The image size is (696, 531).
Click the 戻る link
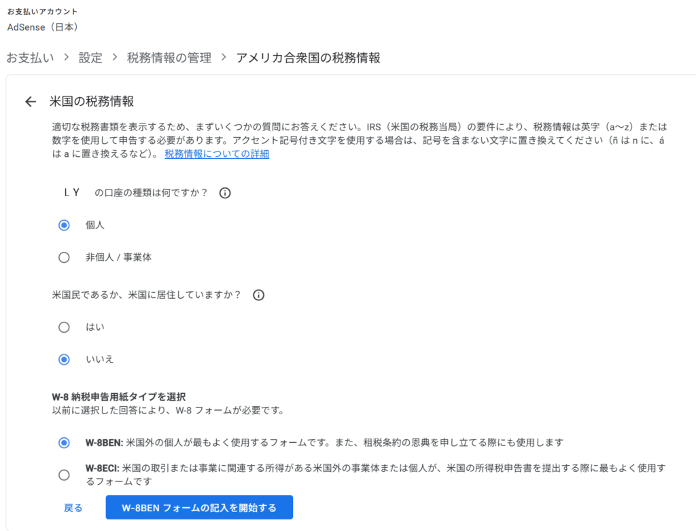[x=72, y=507]
